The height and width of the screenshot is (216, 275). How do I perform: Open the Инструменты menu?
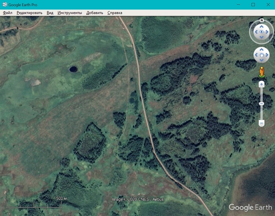[x=70, y=13]
